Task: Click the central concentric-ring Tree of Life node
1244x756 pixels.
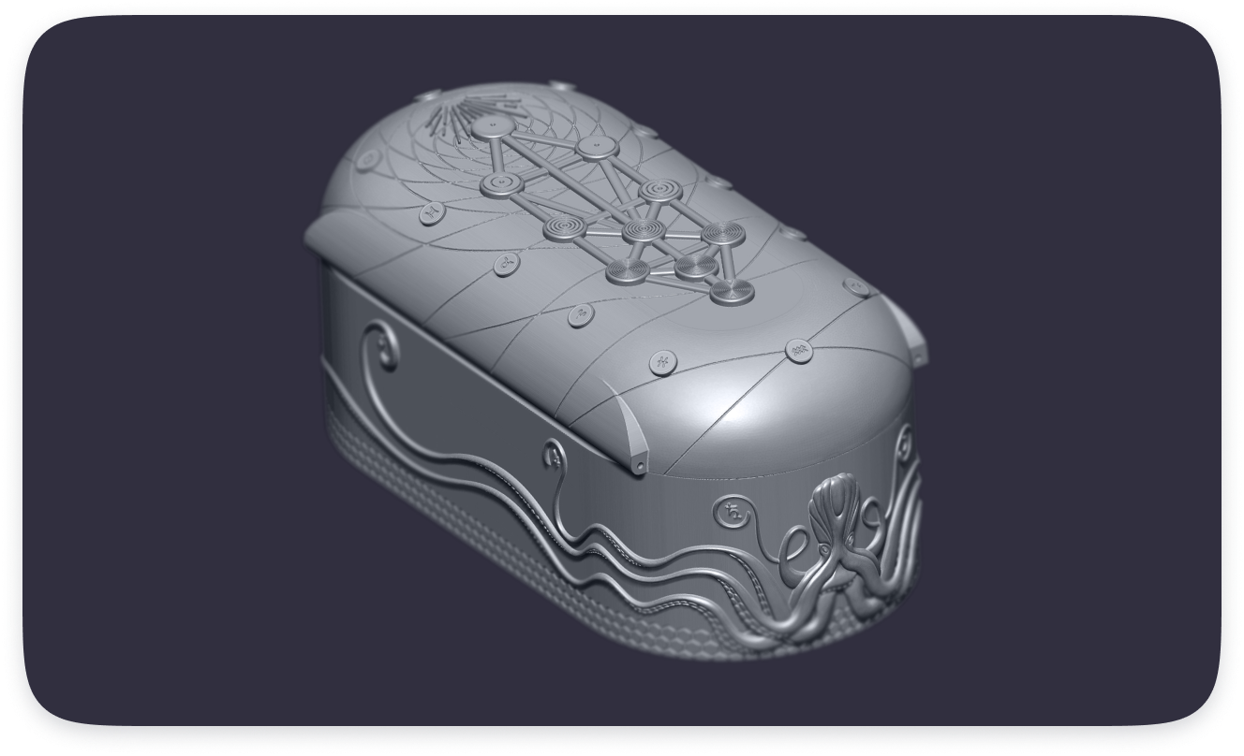Action: 643,229
